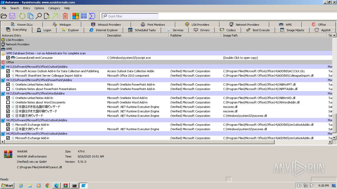This screenshot has height=189, width=337.
Task: Switch to the Image Hijacks tab
Action: [x=292, y=30]
